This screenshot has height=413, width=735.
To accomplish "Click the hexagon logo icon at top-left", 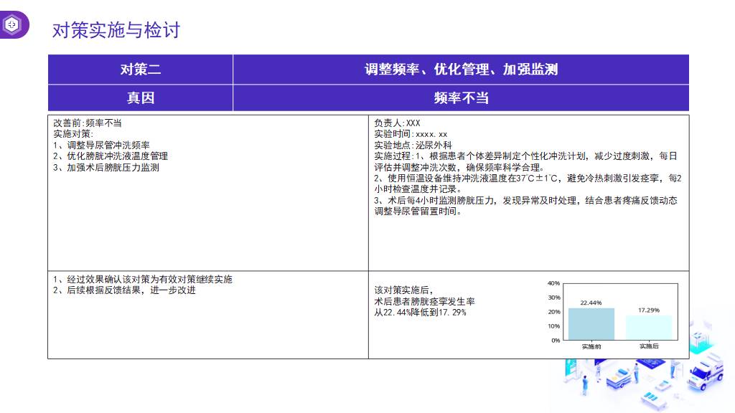I will point(13,25).
